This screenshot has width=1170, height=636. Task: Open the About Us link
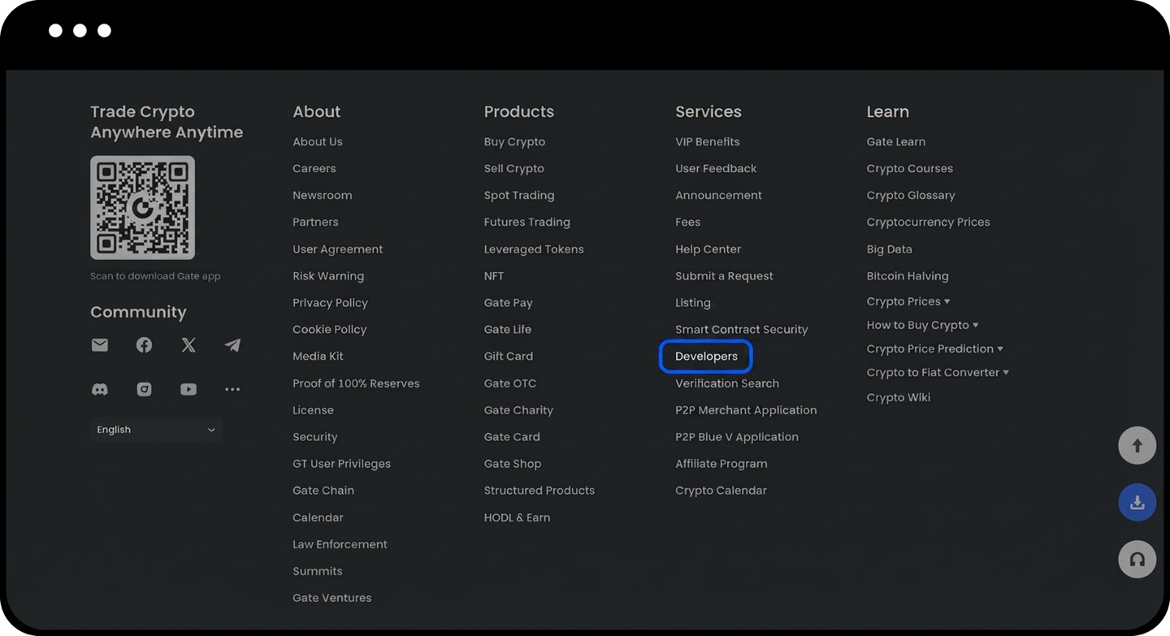click(318, 141)
